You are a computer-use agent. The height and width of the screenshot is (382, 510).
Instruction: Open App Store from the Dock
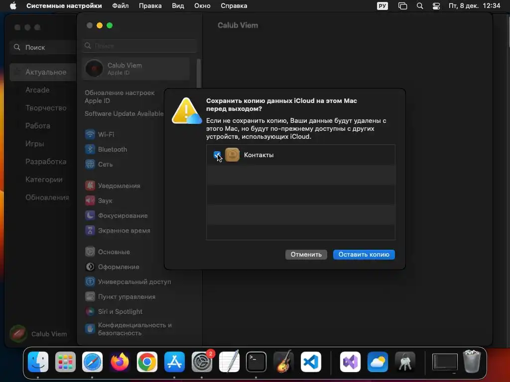tap(174, 362)
